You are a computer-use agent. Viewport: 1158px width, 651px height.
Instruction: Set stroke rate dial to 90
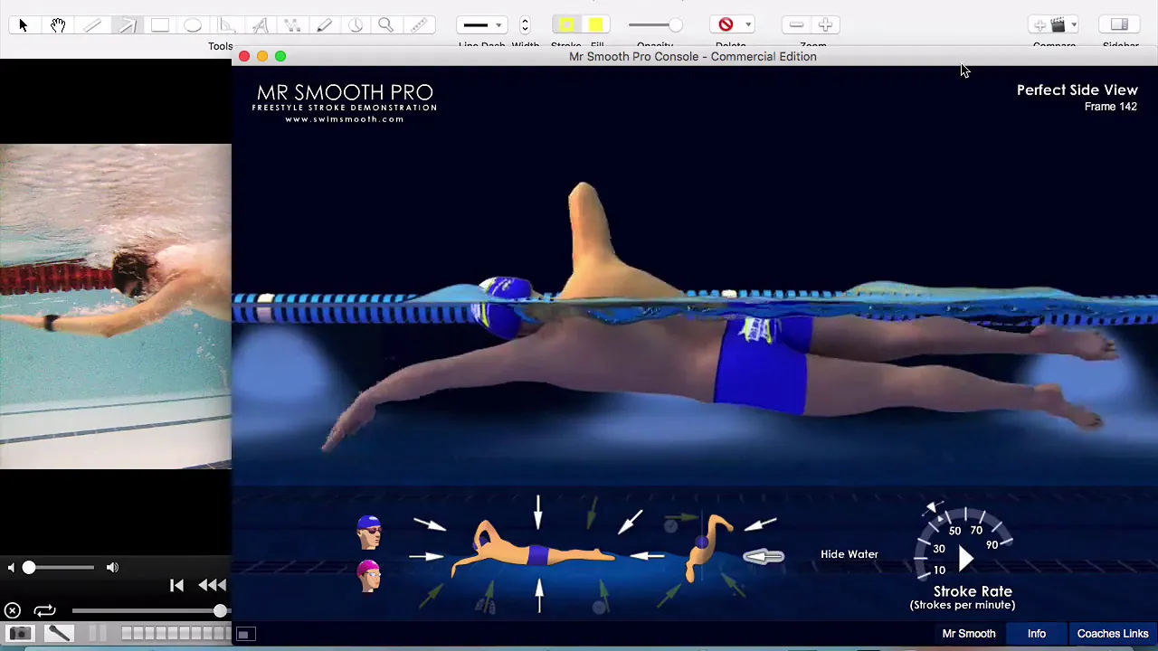pyautogui.click(x=992, y=545)
